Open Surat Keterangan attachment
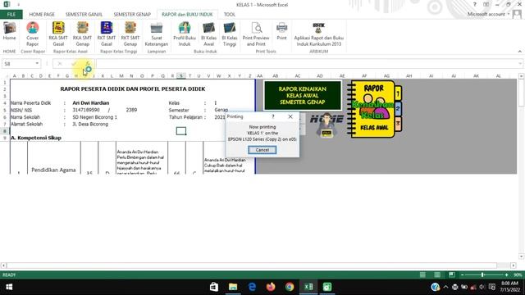The width and height of the screenshot is (525, 295). tap(157, 34)
